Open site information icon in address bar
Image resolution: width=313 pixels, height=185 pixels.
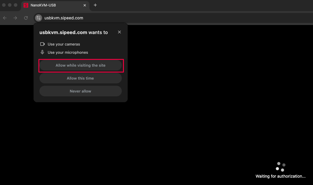point(39,18)
